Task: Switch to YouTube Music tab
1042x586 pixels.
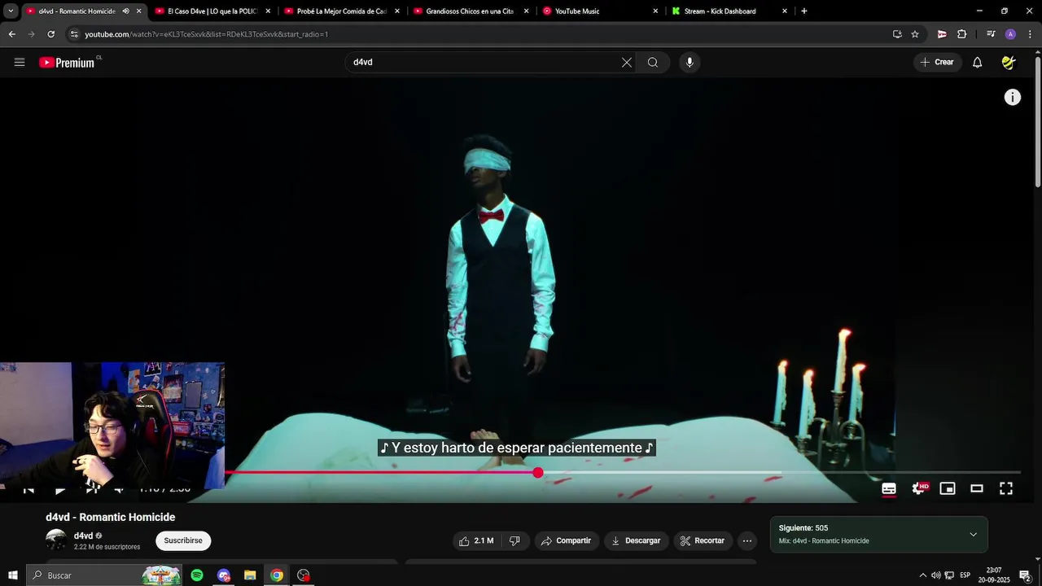Action: click(x=601, y=11)
